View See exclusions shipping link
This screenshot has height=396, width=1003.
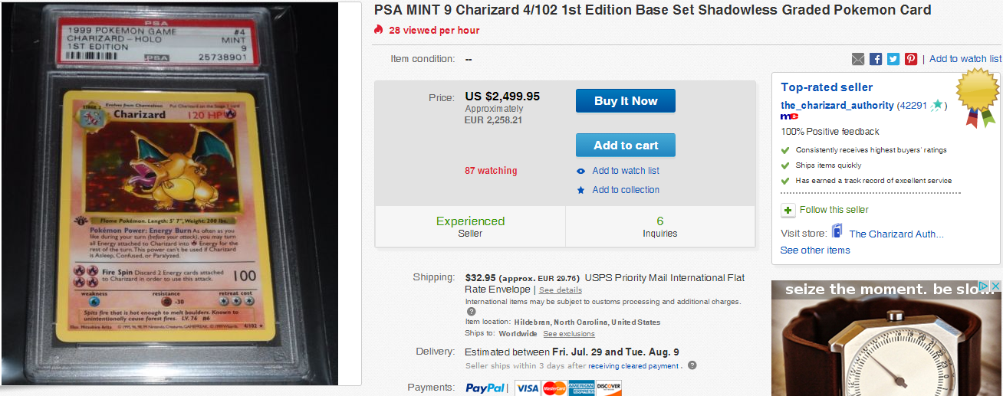[x=569, y=334]
